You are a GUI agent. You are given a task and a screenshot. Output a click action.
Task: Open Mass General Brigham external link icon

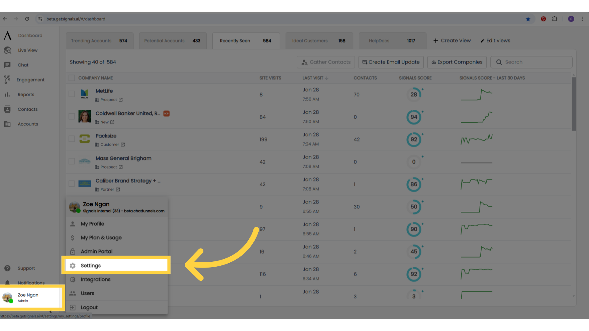tap(121, 167)
